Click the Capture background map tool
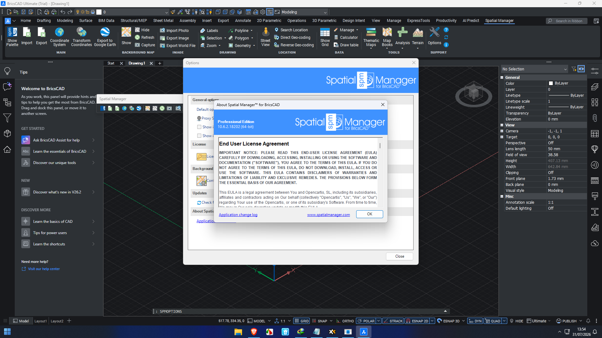 pyautogui.click(x=145, y=45)
